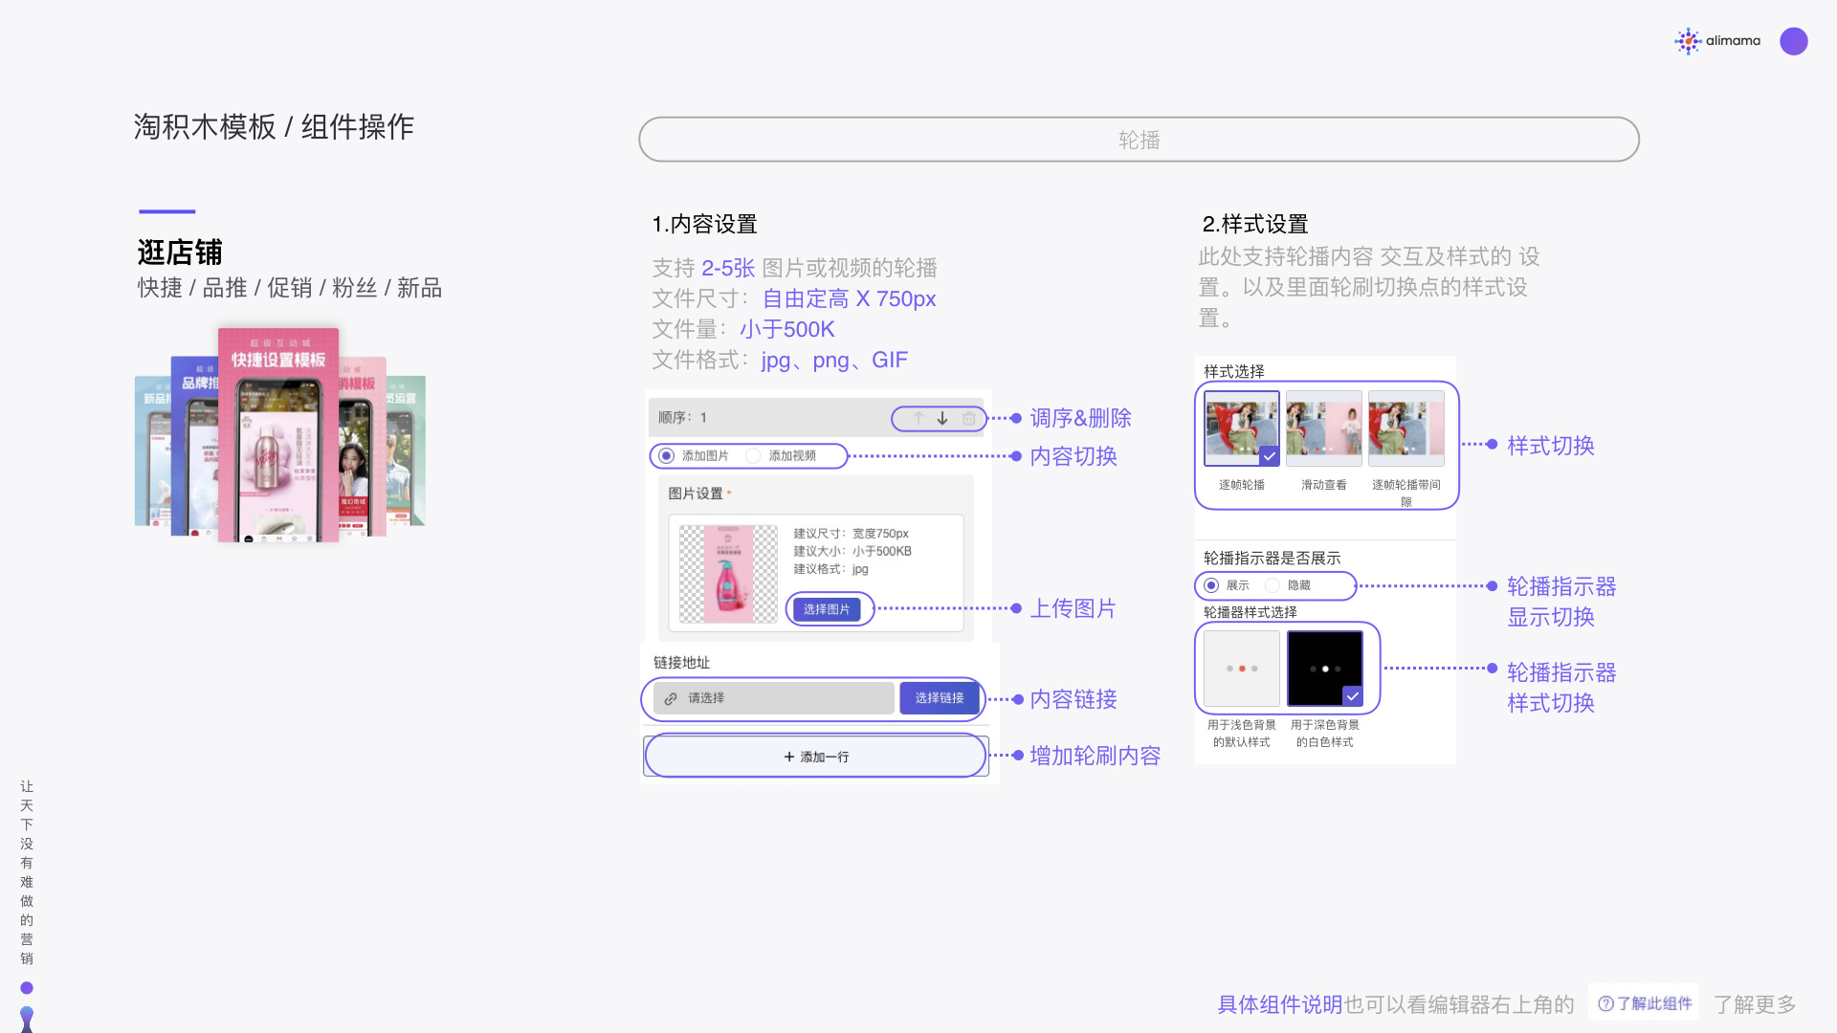Select the 添加视频 radio button
This screenshot has width=1837, height=1033.
click(753, 456)
